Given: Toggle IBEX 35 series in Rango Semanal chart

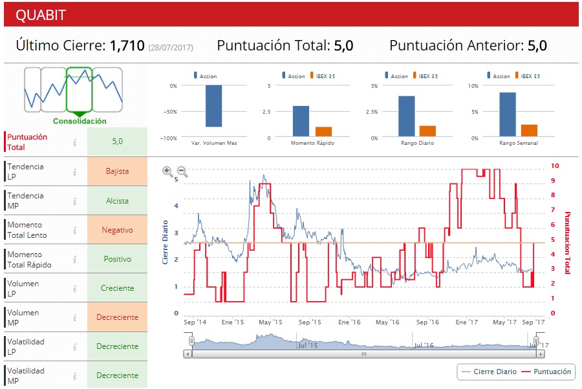Looking at the screenshot, I should 528,76.
